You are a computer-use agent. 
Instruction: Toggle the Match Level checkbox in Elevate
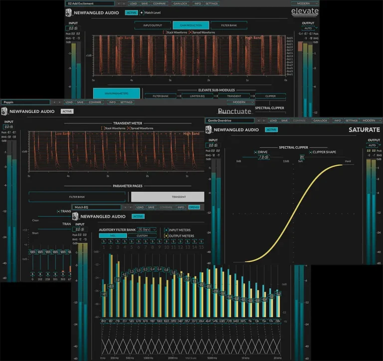142,12
